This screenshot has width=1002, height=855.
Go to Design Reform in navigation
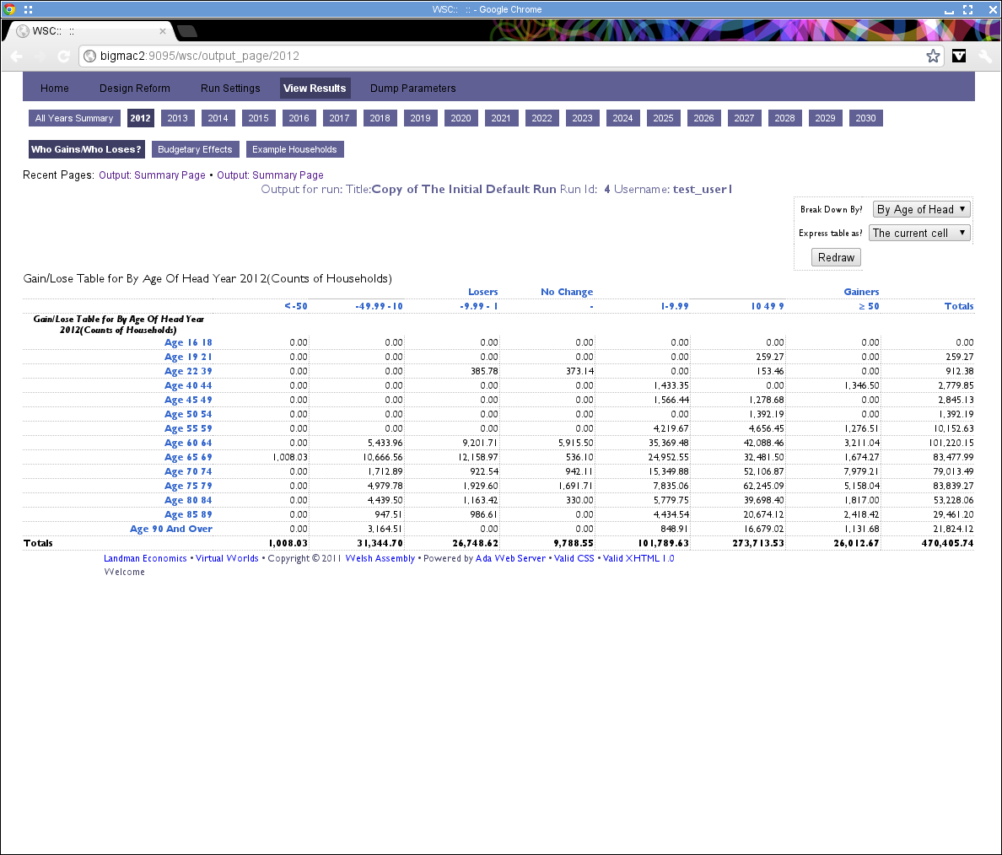135,89
